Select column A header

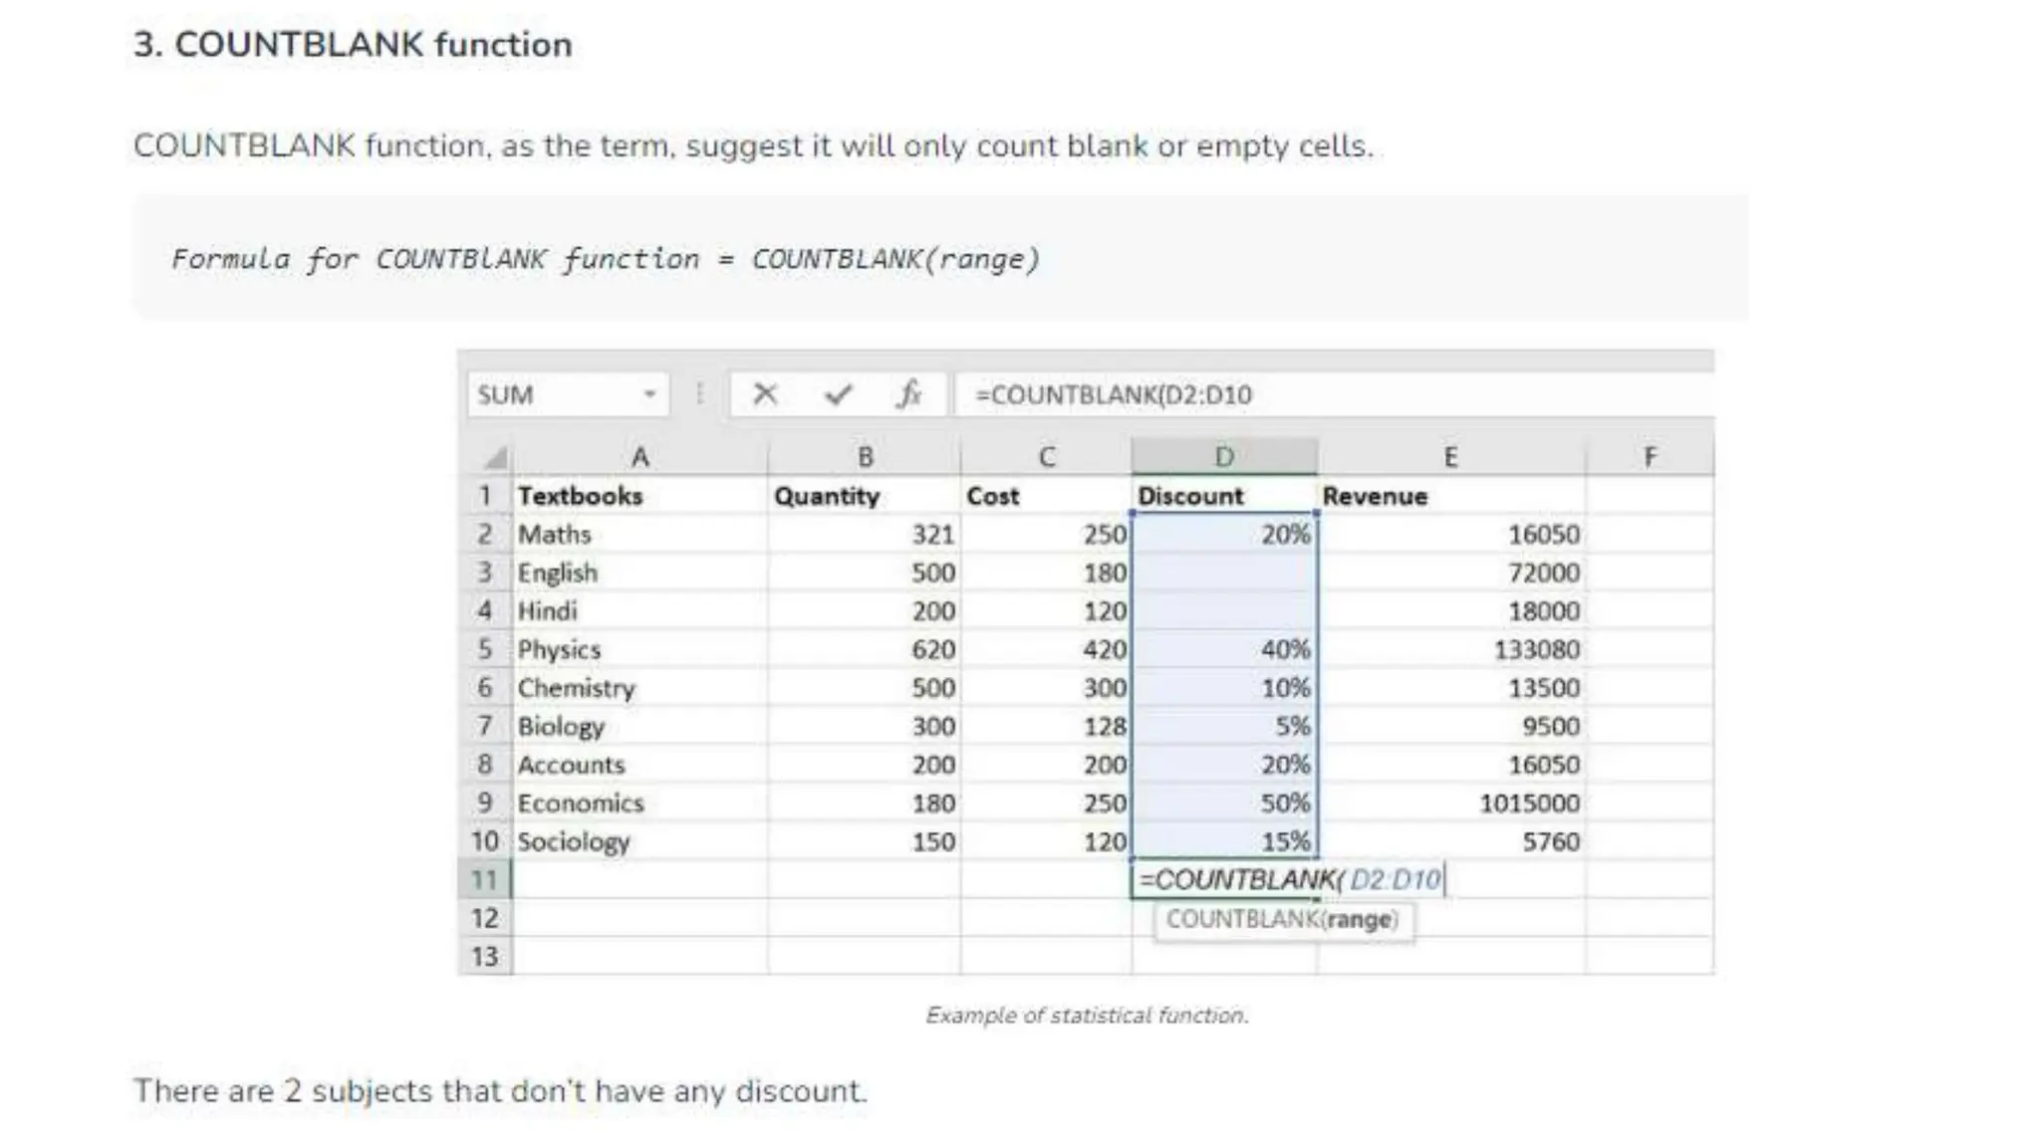pos(639,457)
